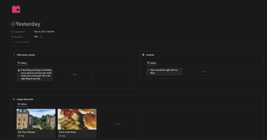The width and height of the screenshot is (267, 140).
Task: Click the red pin icon beside Affirmation Quote
Action: [14, 55]
